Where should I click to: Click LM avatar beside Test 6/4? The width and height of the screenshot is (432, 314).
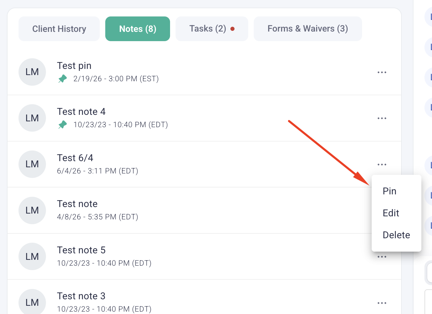(32, 164)
